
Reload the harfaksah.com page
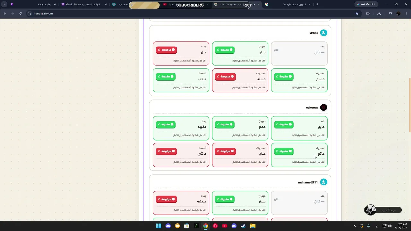[20, 13]
